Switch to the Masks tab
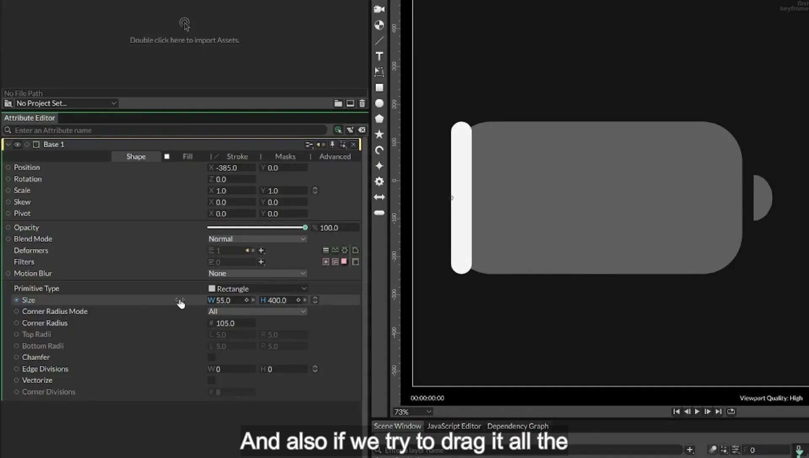 (x=285, y=156)
